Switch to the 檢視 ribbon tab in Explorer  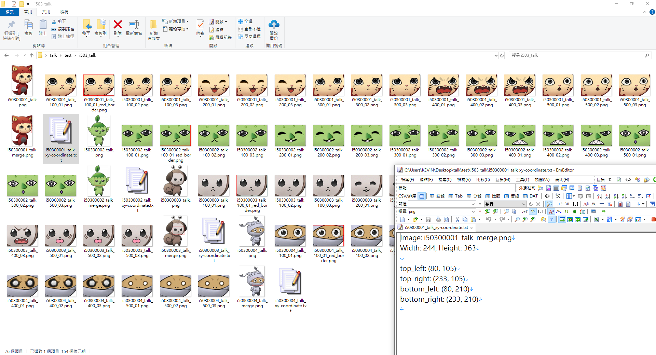(64, 12)
